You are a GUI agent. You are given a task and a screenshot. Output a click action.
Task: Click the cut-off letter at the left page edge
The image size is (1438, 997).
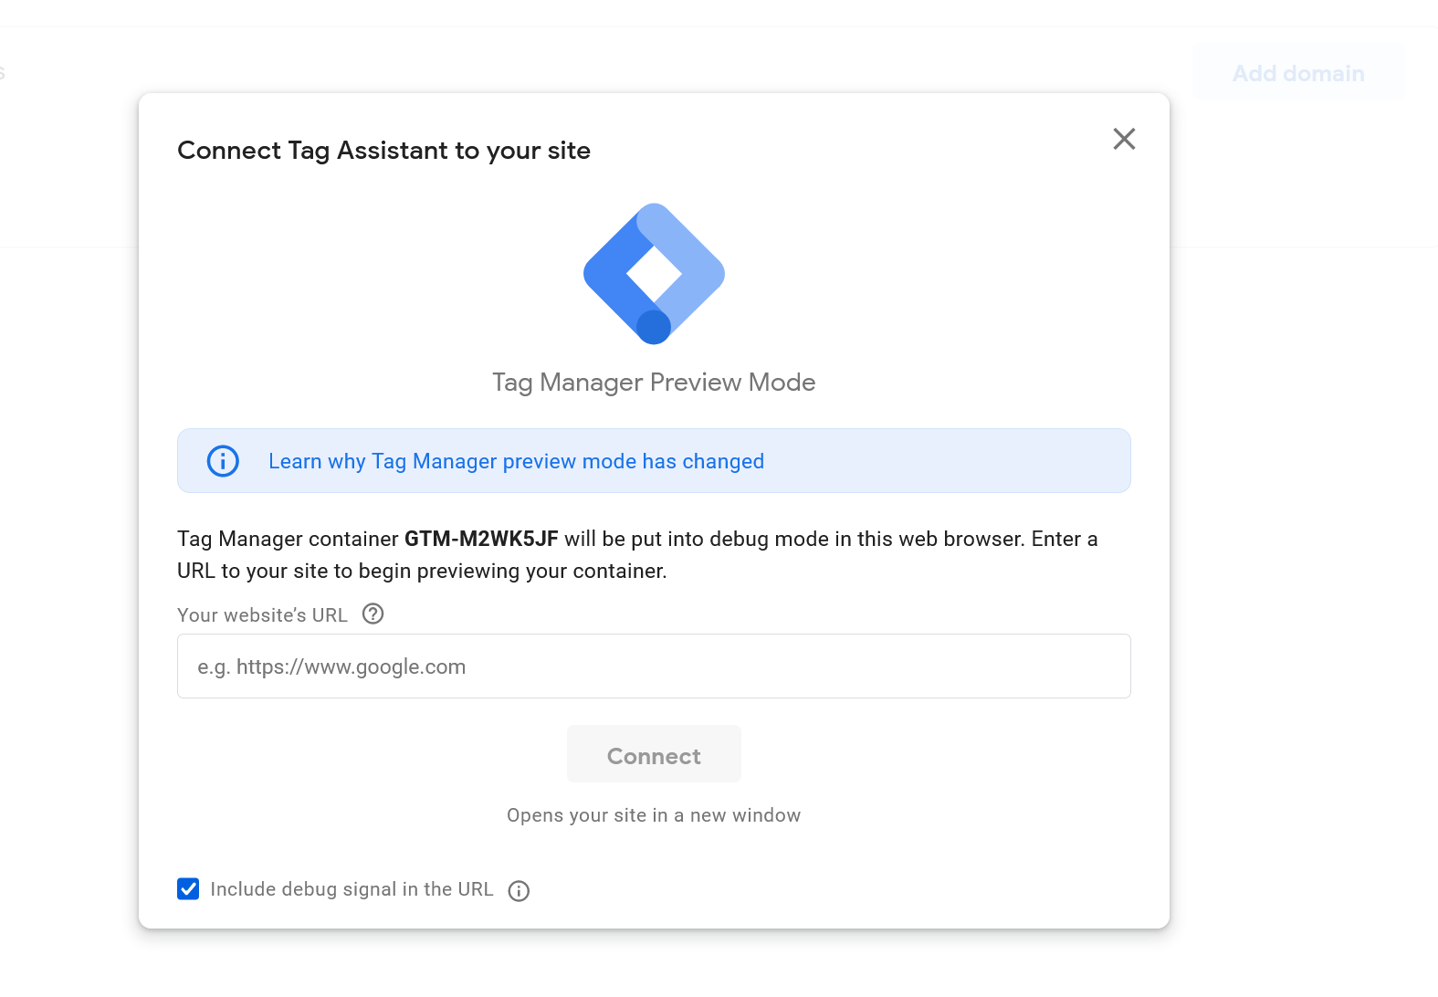click(x=3, y=73)
